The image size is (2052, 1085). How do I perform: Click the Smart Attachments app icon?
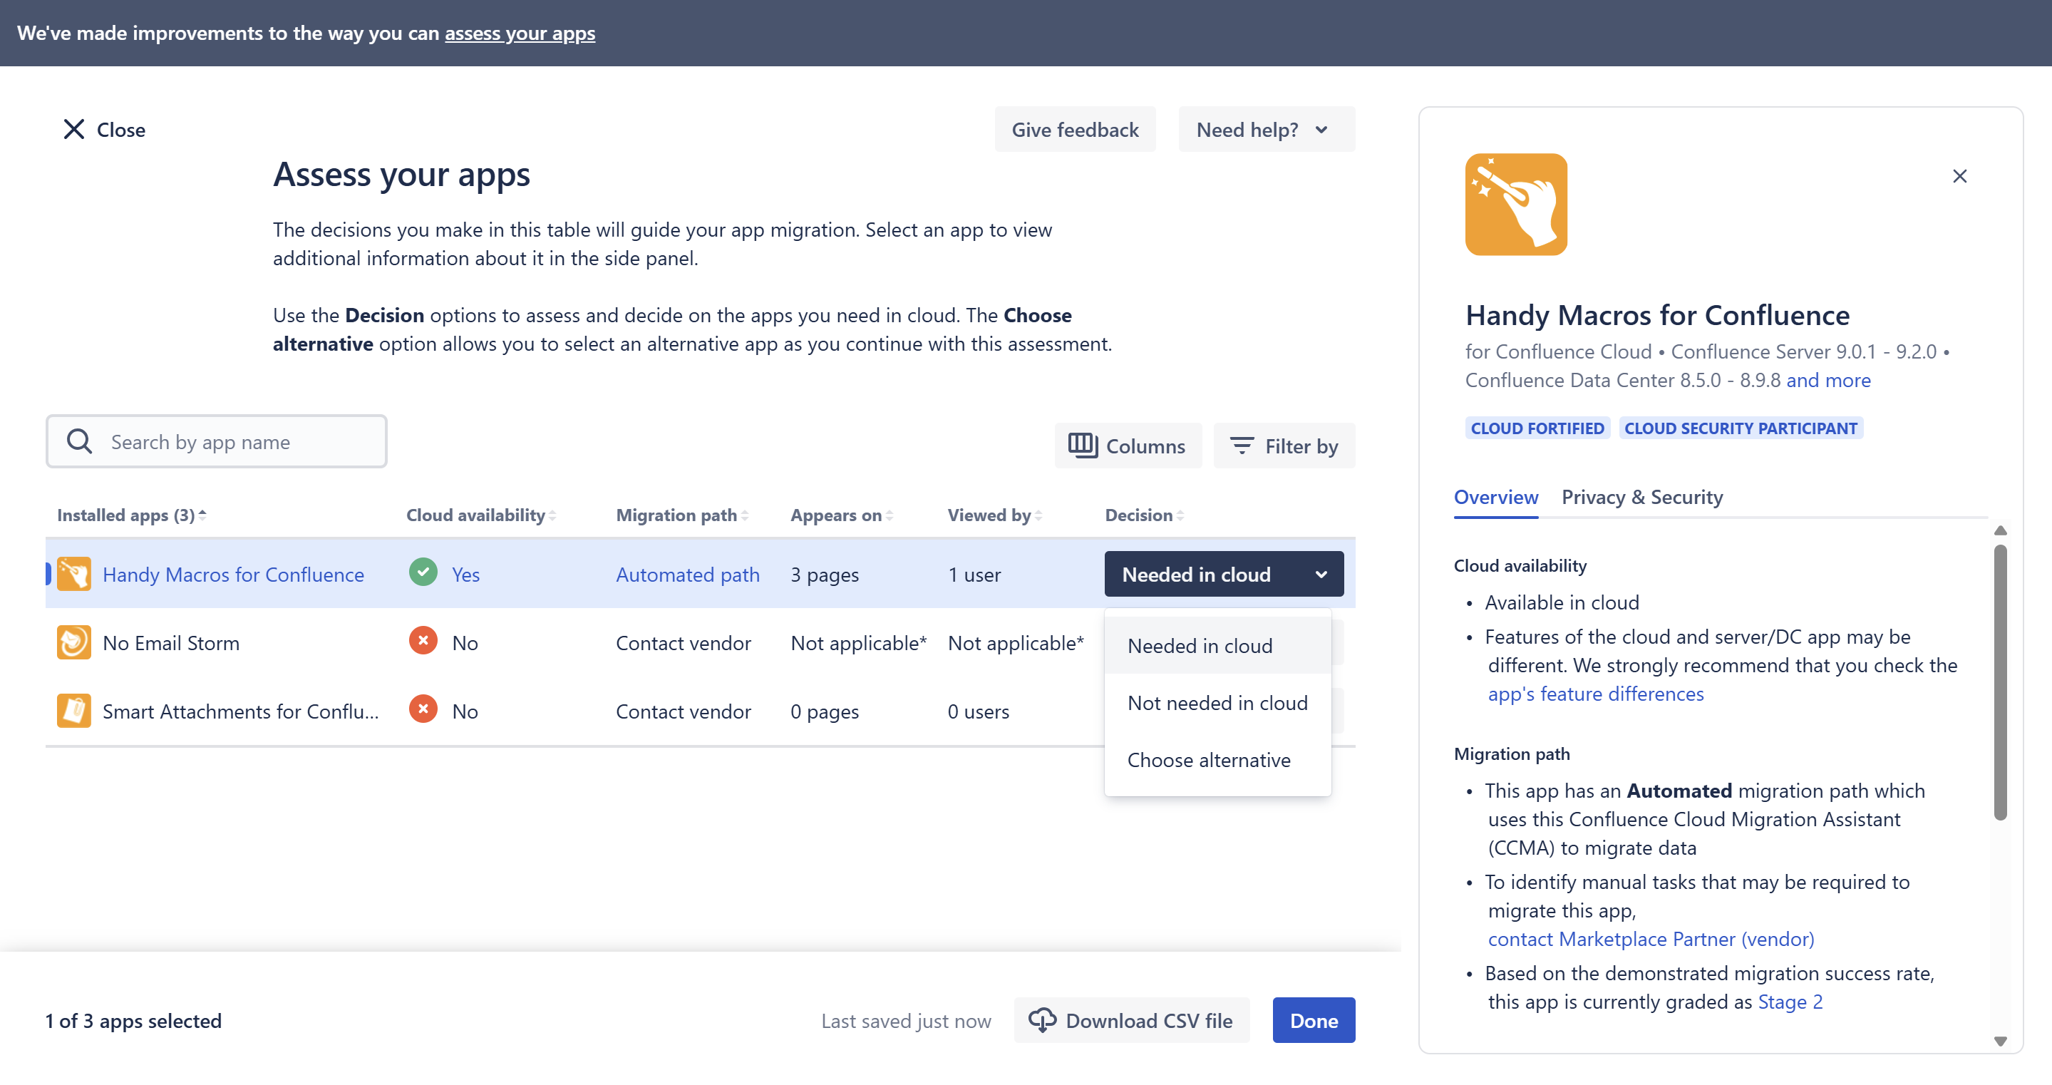(x=73, y=711)
